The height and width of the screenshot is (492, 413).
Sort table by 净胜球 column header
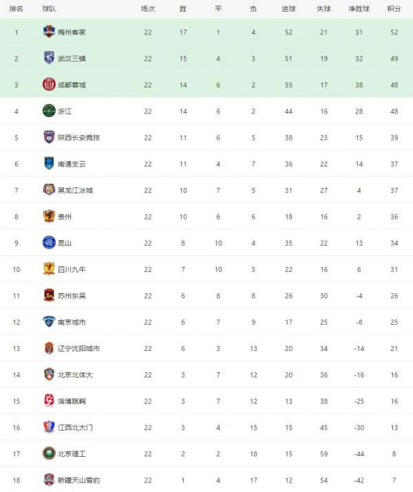pyautogui.click(x=359, y=9)
